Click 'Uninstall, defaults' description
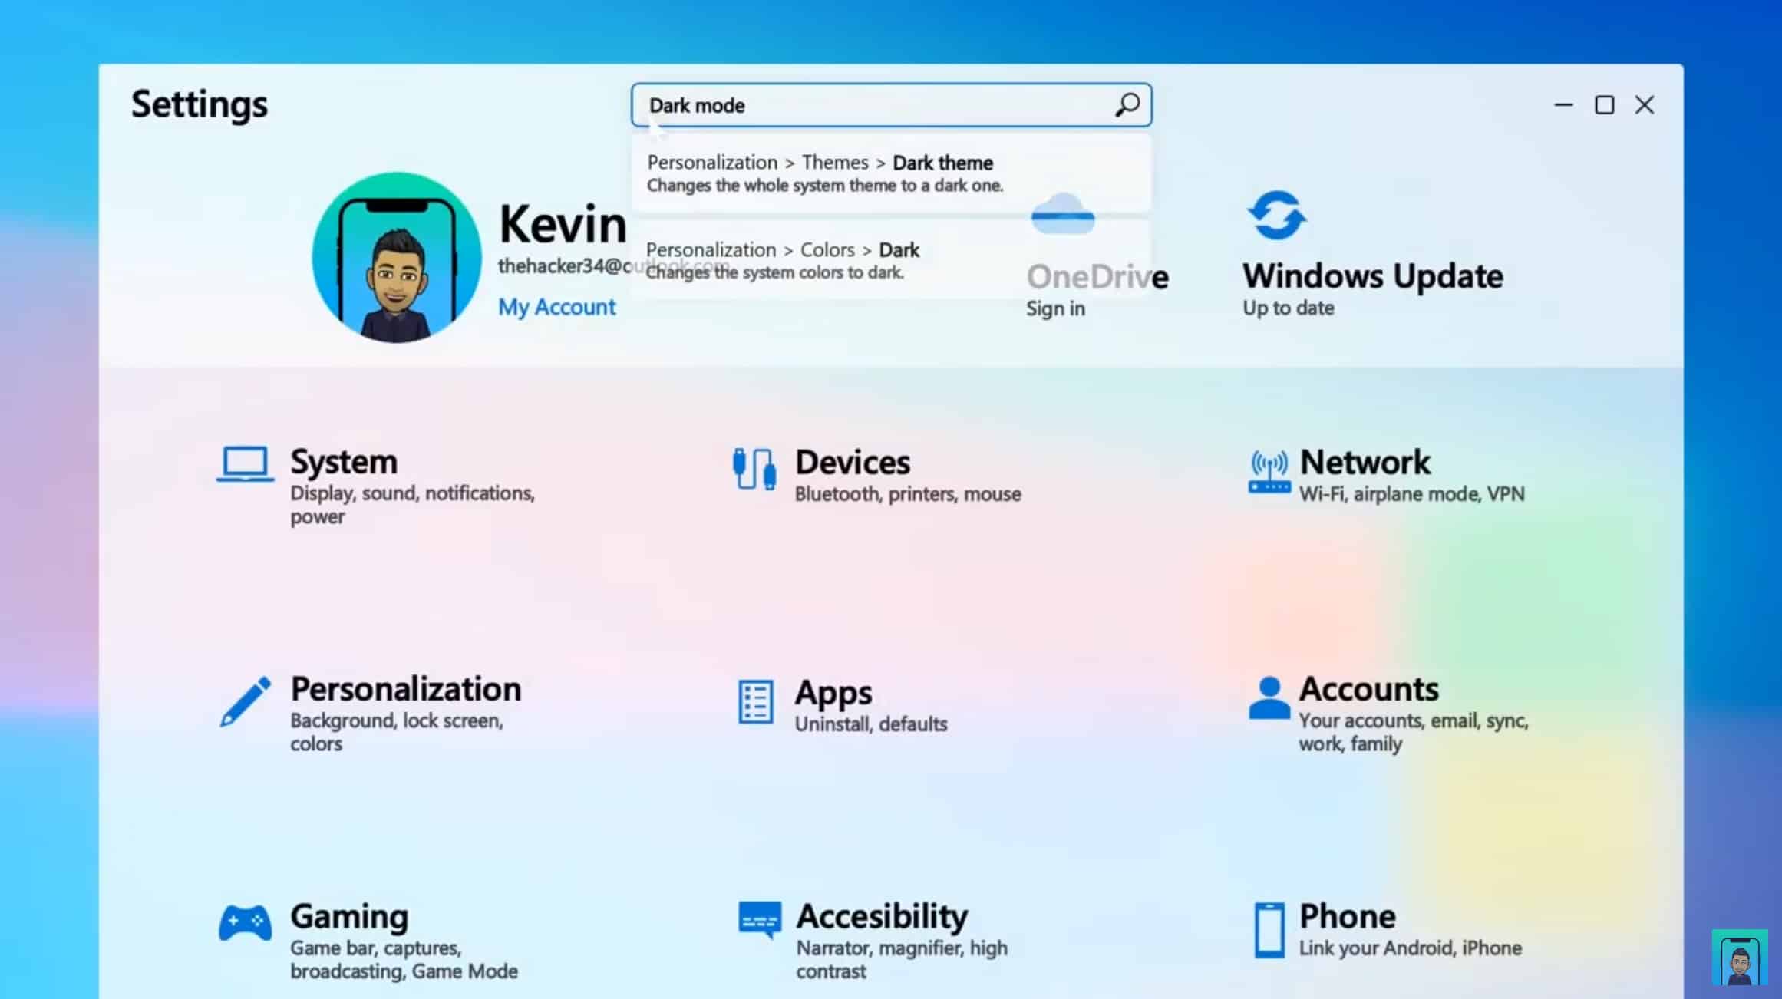This screenshot has width=1782, height=999. [x=871, y=724]
